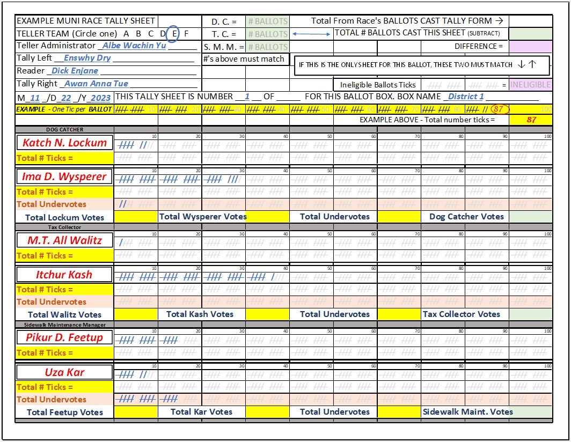The height and width of the screenshot is (442, 571).
Task: Click the Uza Kar candidate box
Action: 64,372
